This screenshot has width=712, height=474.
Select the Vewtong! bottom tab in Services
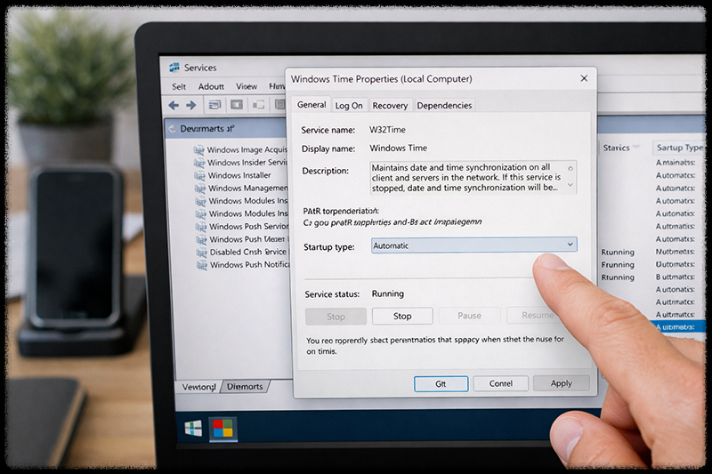click(x=198, y=387)
